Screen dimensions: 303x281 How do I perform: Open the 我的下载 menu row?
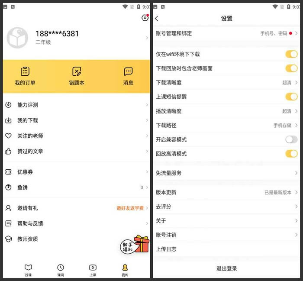click(77, 120)
